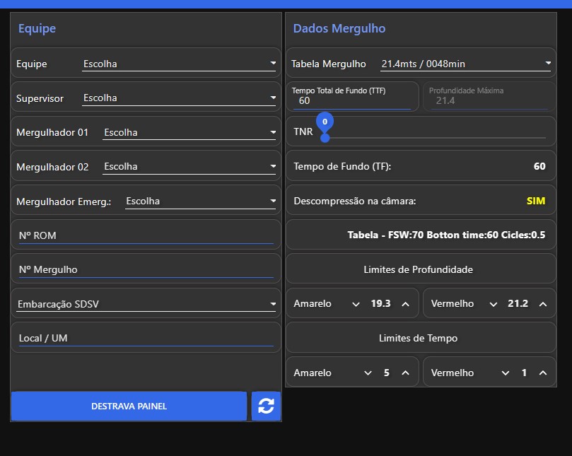Screen dimensions: 572x456
Task: Expand the Embarcação SDSV dropdown
Action: tap(146, 305)
